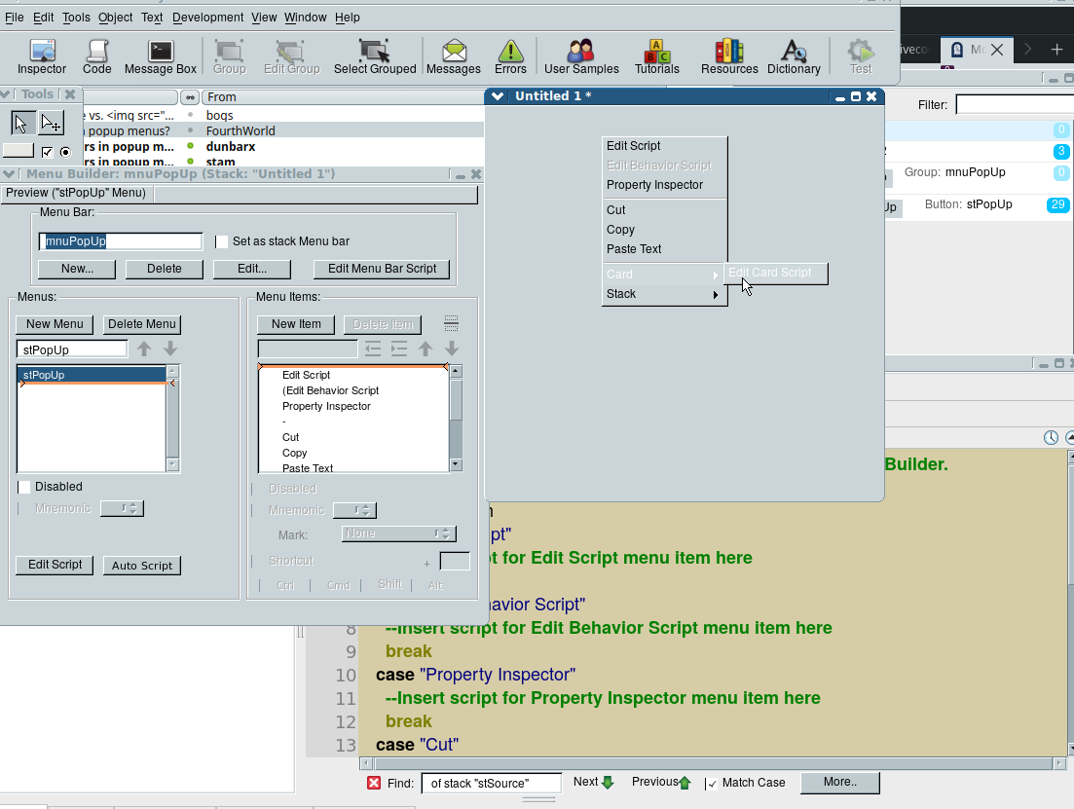This screenshot has width=1074, height=809.
Task: Click the Select Grouped toolbar icon
Action: (x=375, y=56)
